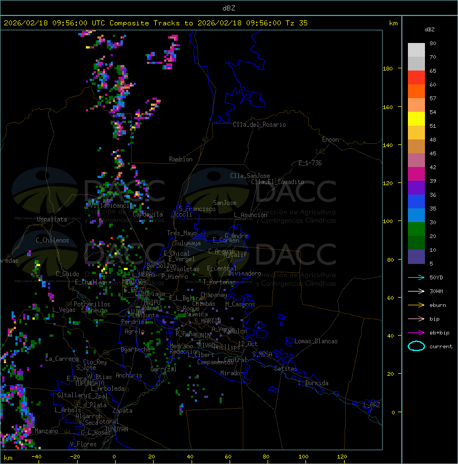The height and width of the screenshot is (464, 458).
Task: Click the 'C_Chilenos' place label
Action: click(52, 240)
